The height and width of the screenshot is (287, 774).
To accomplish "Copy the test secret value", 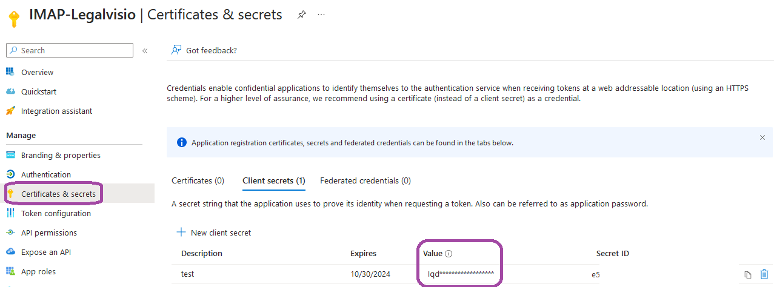I will tap(749, 275).
